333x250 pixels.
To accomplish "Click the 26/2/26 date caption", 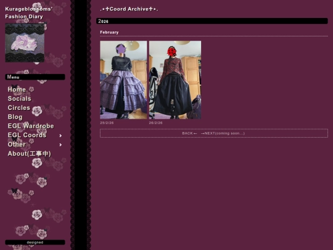I will click(155, 123).
